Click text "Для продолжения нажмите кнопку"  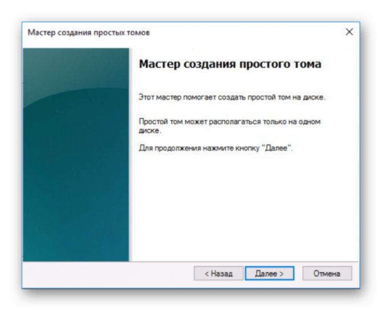coord(199,148)
